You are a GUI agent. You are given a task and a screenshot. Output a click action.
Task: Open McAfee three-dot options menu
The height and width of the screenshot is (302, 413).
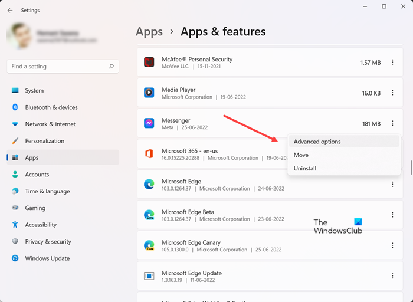[x=392, y=62]
